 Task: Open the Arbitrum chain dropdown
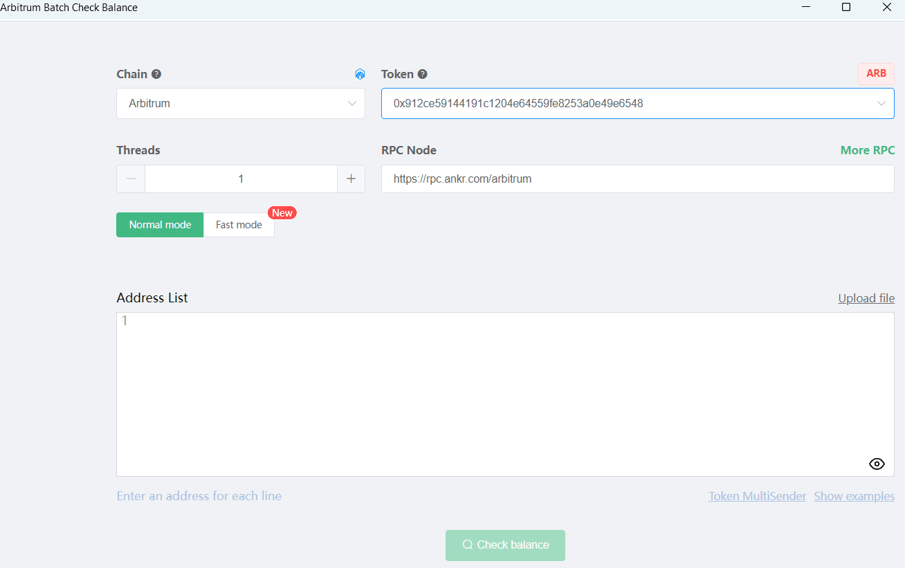241,103
